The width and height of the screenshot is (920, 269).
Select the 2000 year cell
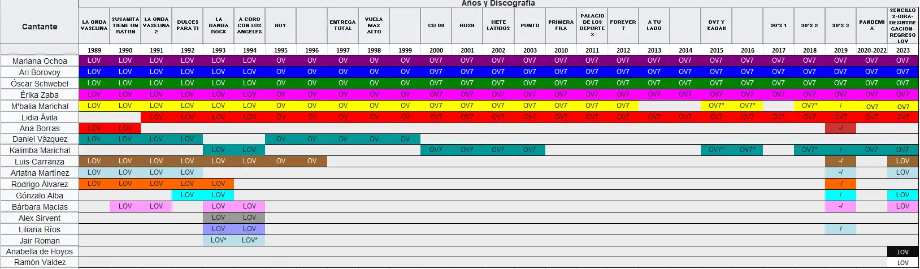tap(436, 50)
